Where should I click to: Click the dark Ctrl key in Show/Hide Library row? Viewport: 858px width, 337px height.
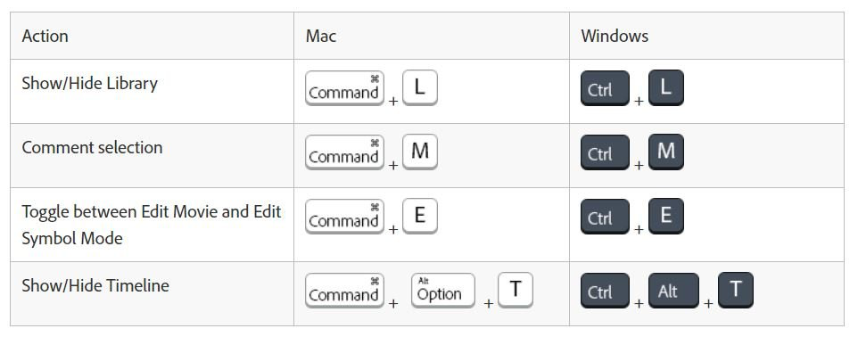tap(605, 88)
